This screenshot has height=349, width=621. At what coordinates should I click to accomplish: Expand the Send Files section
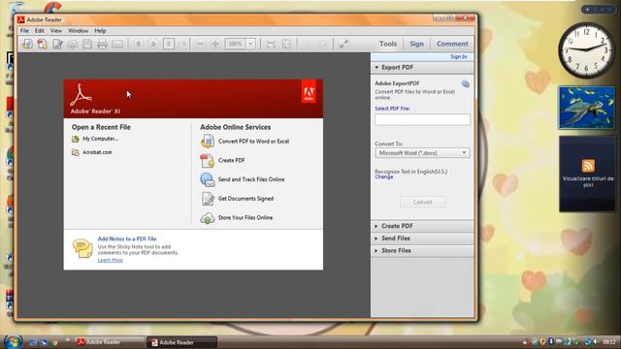[x=422, y=238]
